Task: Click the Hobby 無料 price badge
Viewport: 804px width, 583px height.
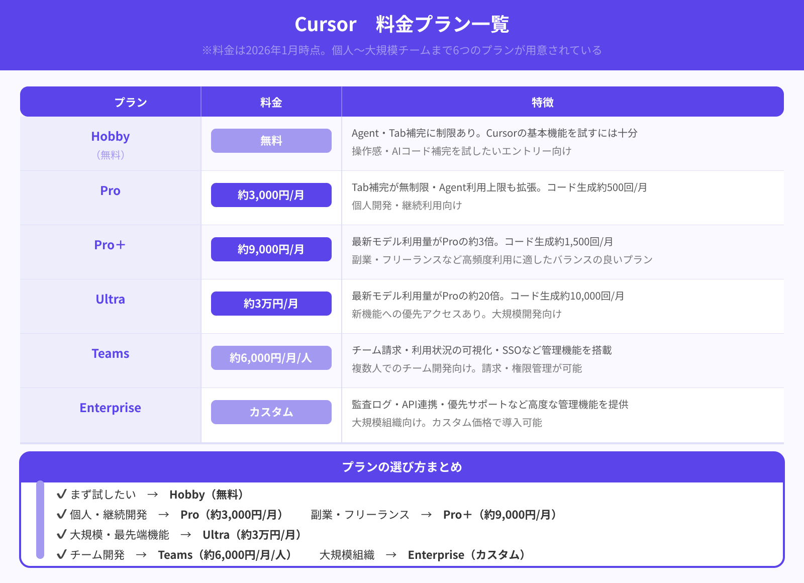Action: tap(271, 141)
